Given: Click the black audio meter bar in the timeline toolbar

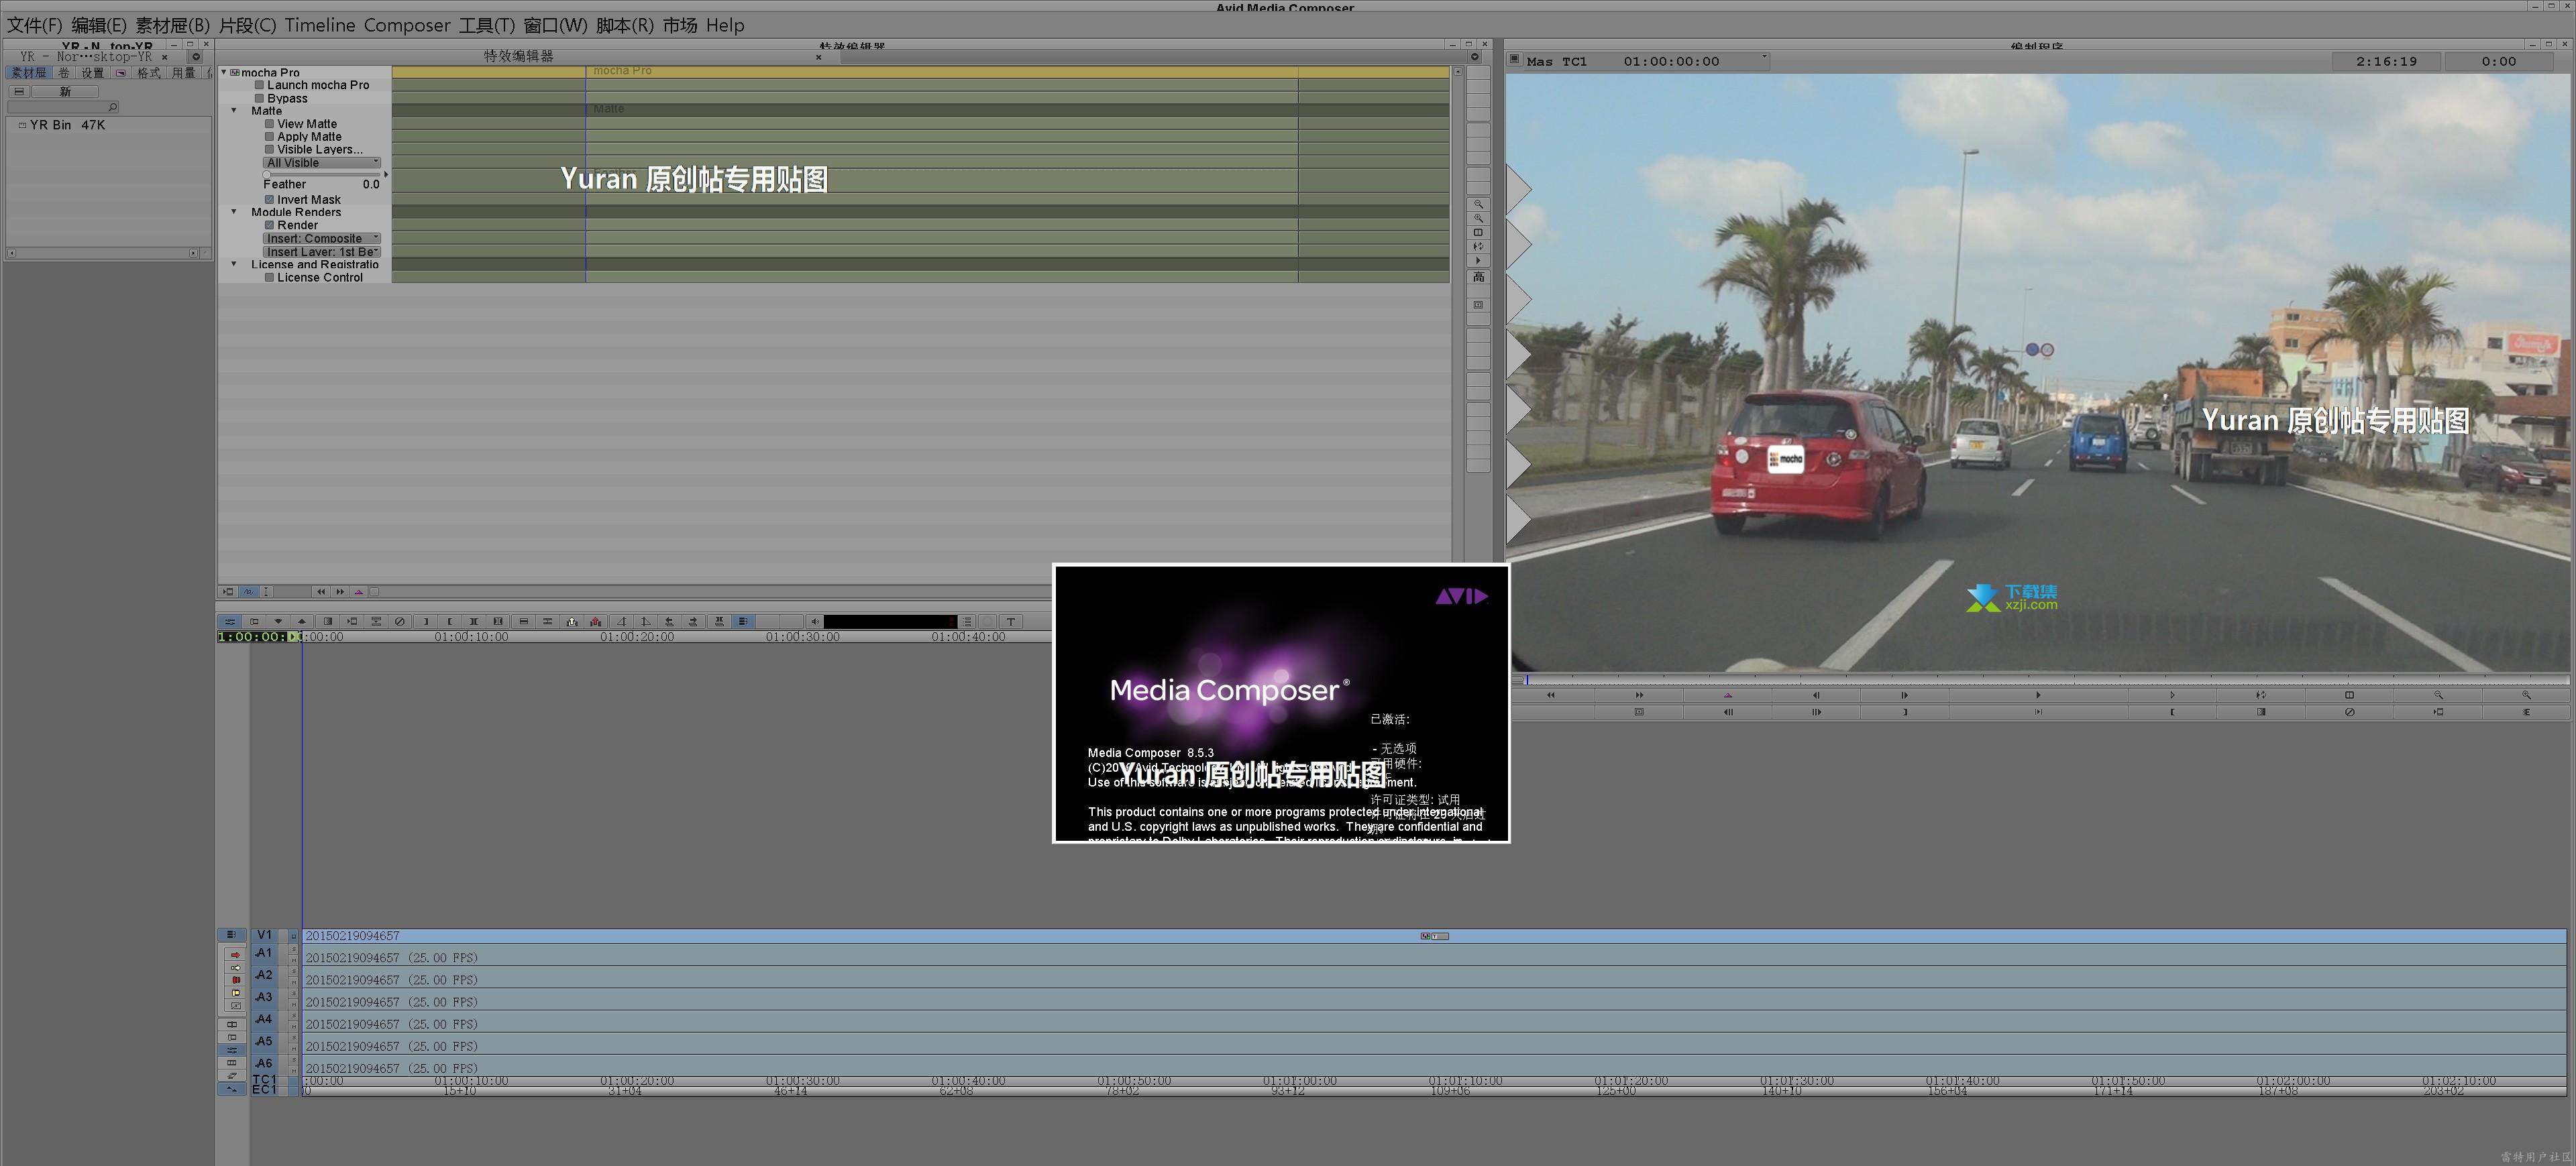Looking at the screenshot, I should click(891, 622).
